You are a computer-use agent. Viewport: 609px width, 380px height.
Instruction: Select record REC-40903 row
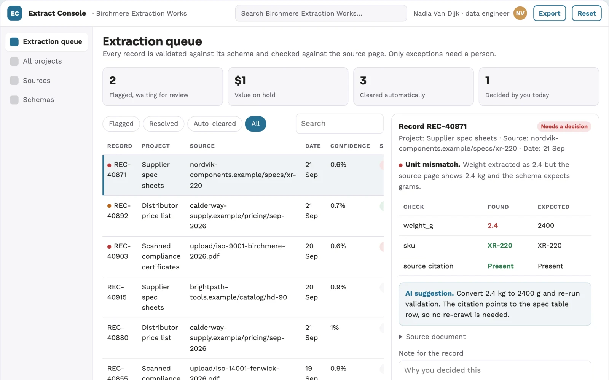click(243, 257)
